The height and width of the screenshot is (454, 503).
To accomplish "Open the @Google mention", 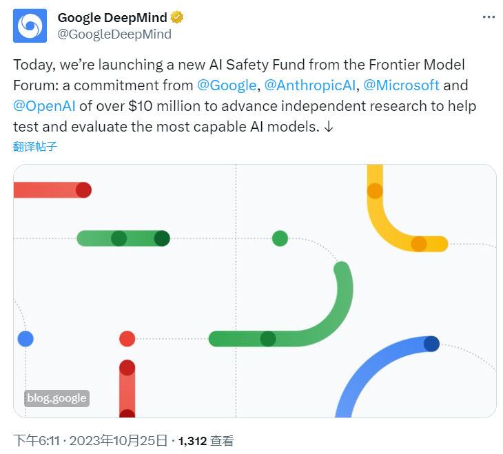I will point(227,85).
